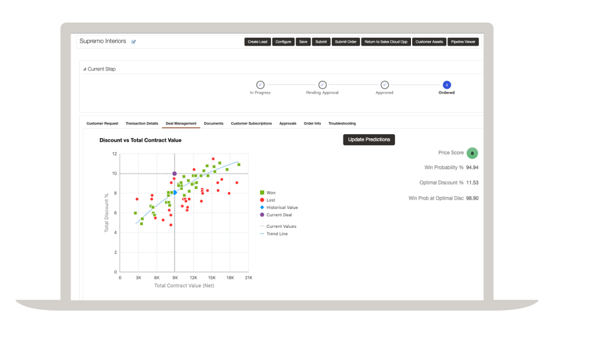This screenshot has height=347, width=592.
Task: Open the Transaction Details tab
Action: (x=142, y=123)
